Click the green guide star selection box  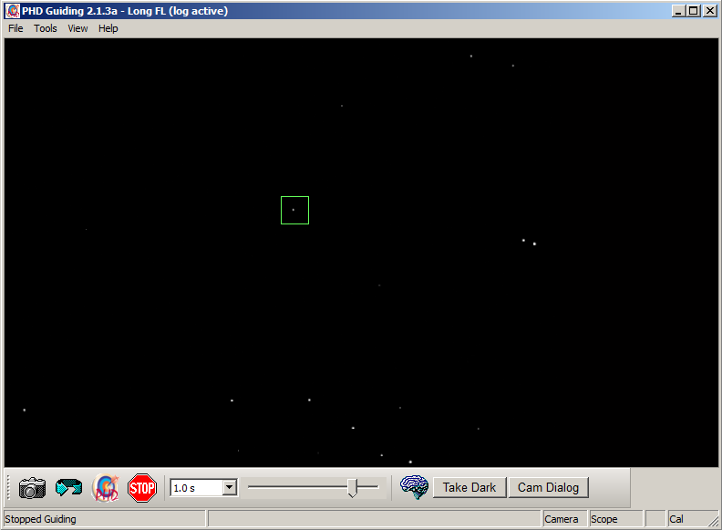point(294,210)
